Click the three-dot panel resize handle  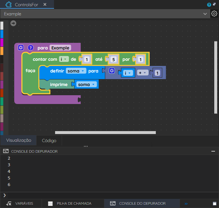click(x=86, y=146)
